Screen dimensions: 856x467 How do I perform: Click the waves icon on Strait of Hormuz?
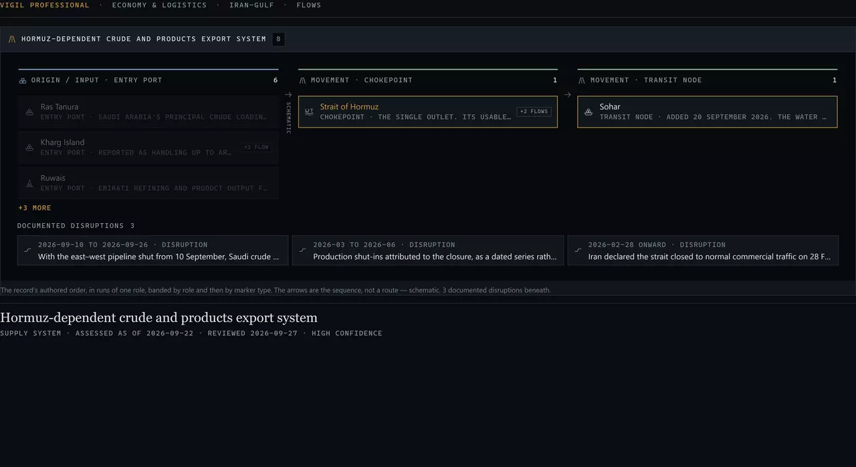click(x=309, y=112)
